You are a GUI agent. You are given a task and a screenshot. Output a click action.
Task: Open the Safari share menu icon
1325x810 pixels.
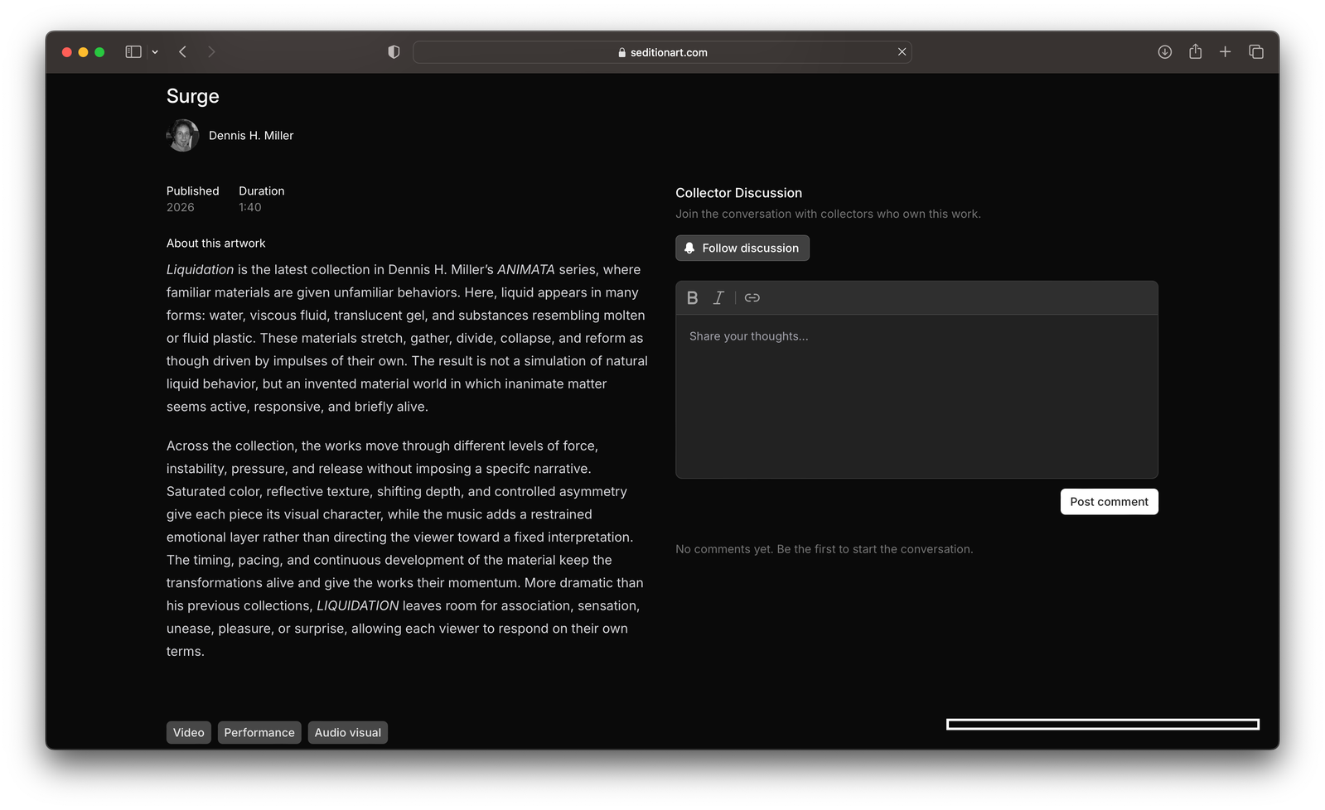pos(1195,52)
